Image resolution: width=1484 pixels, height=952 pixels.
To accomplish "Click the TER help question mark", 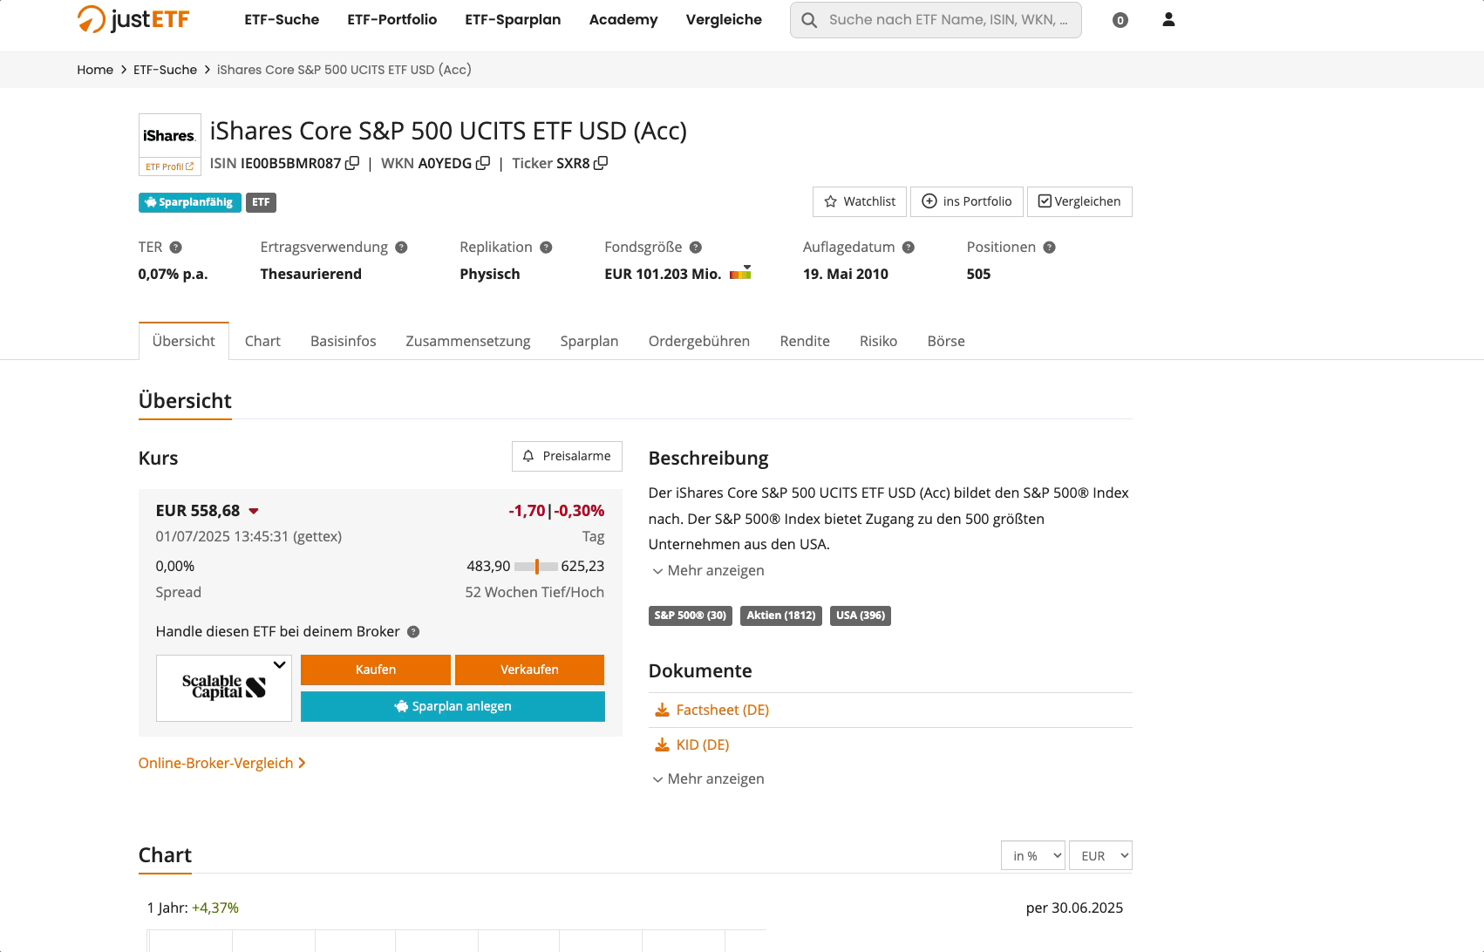I will click(176, 248).
